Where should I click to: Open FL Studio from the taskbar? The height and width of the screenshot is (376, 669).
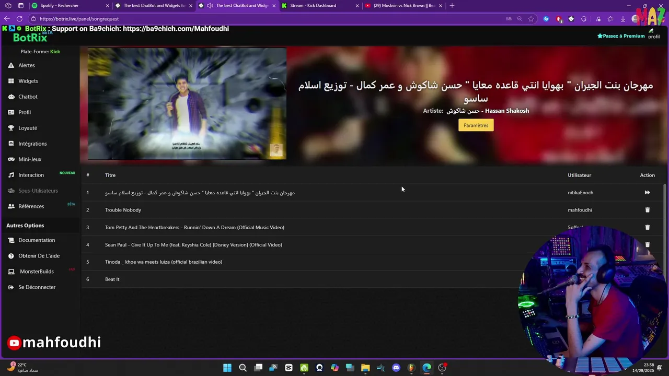click(411, 368)
